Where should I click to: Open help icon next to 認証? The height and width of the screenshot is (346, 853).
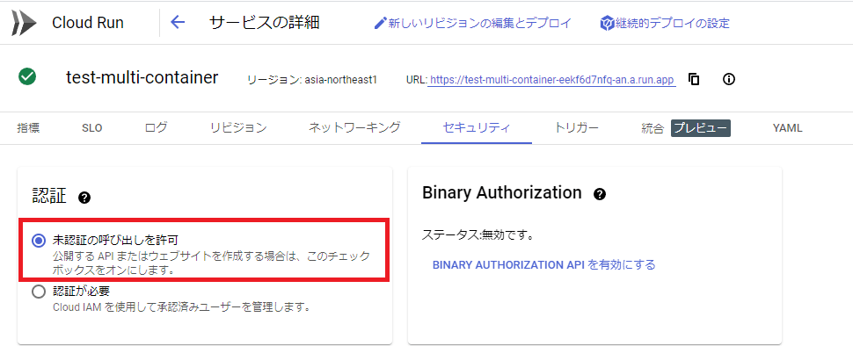84,198
